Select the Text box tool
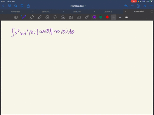This screenshot has width=154, height=115. 79,17
